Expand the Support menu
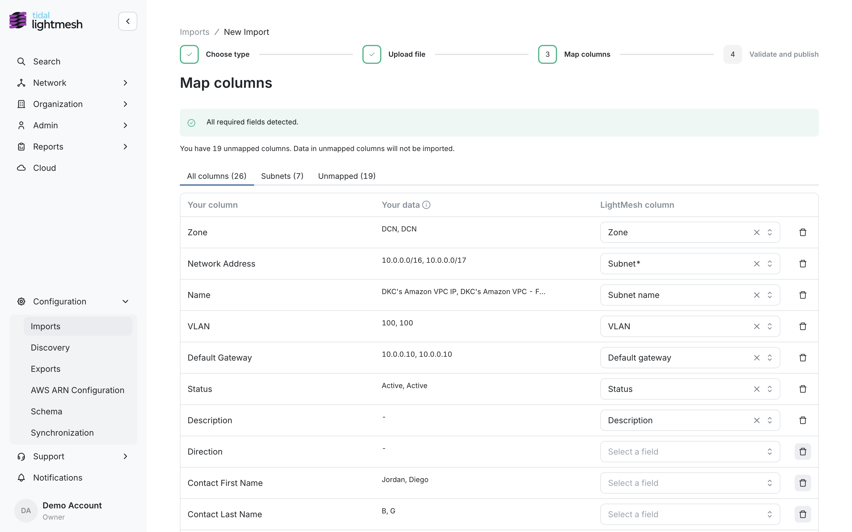 (x=73, y=456)
